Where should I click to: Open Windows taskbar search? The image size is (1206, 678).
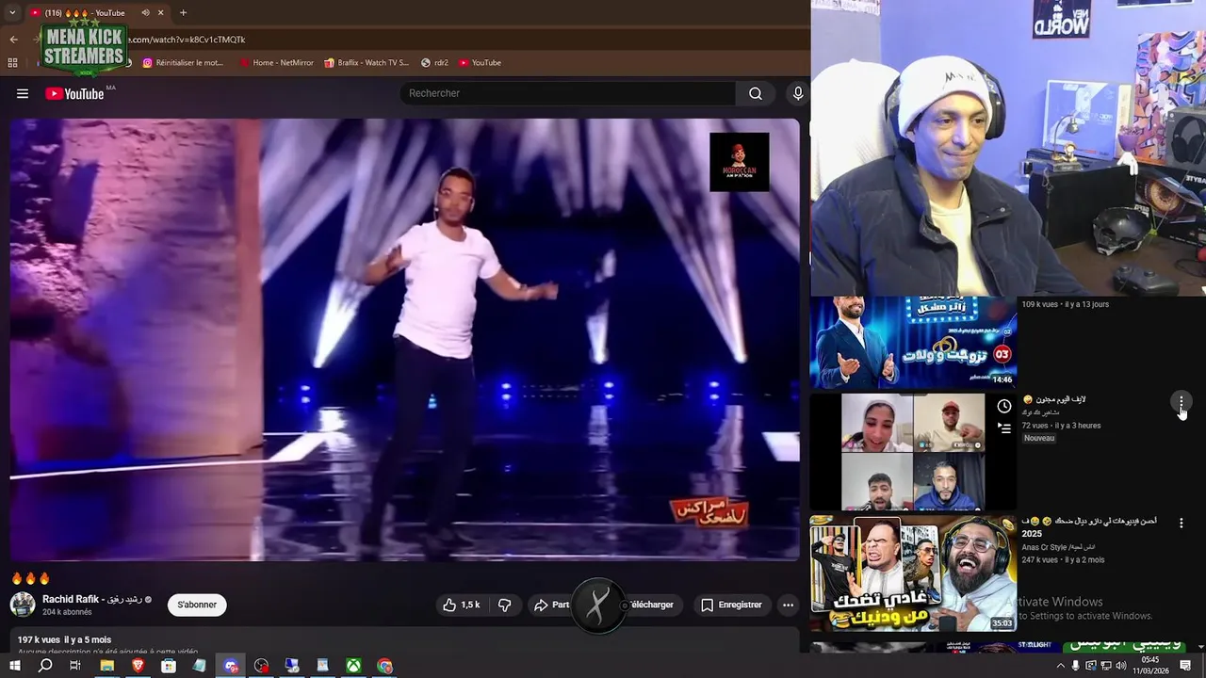pos(45,666)
